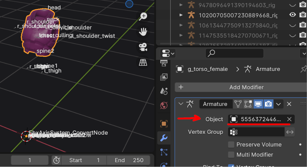
Task: Click the pan view hand icon
Action: tap(143, 32)
